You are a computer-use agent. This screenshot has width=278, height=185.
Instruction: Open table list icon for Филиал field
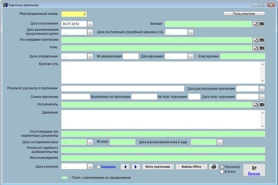click(x=262, y=24)
